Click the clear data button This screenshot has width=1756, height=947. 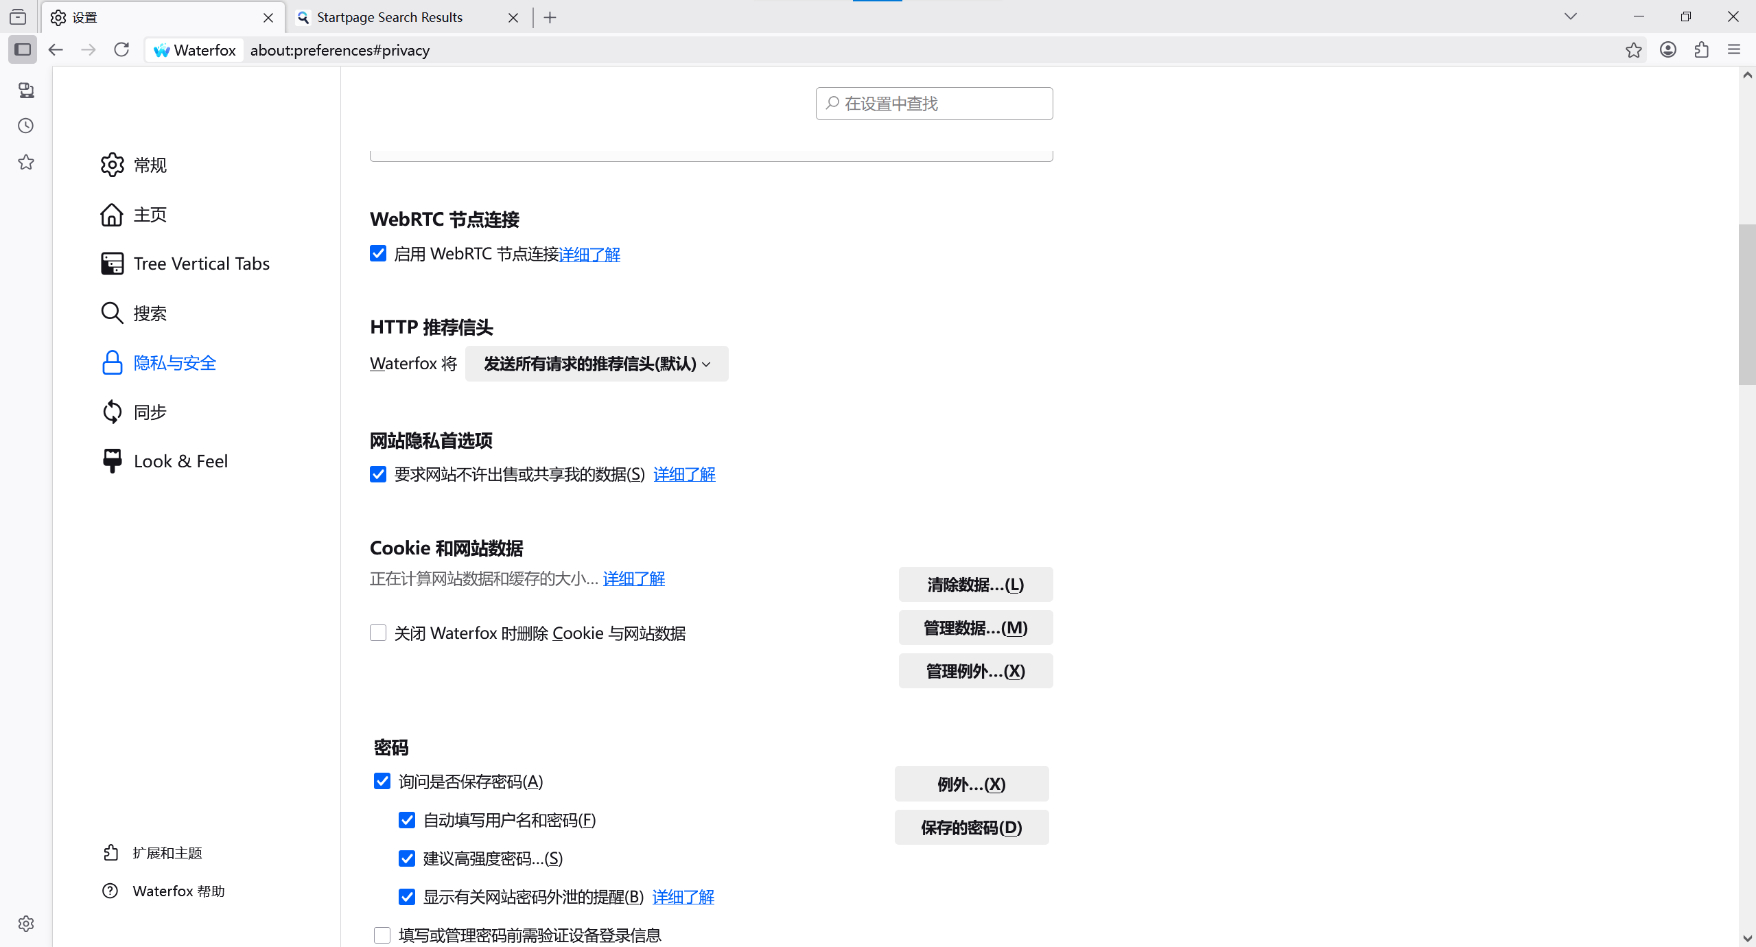975,585
